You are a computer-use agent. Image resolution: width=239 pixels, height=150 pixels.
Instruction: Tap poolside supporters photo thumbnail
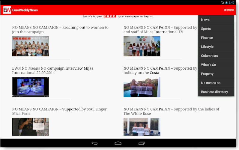point(142,87)
